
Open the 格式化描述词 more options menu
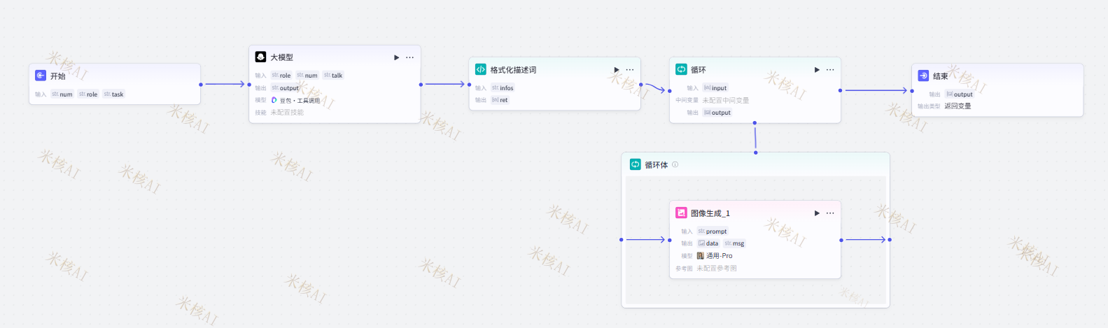click(x=630, y=70)
